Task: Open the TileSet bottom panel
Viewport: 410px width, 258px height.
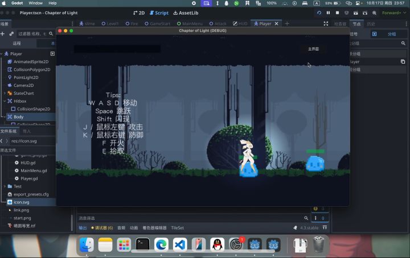Action: 177,228
